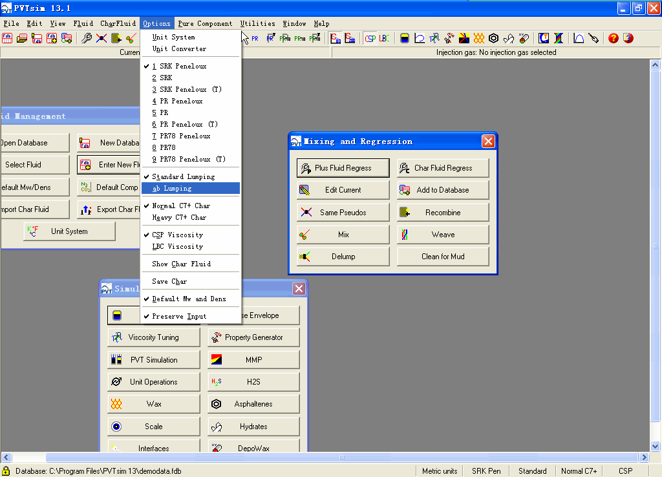Click Unit System button in Fluid Management
662x477 pixels.
[x=69, y=231]
